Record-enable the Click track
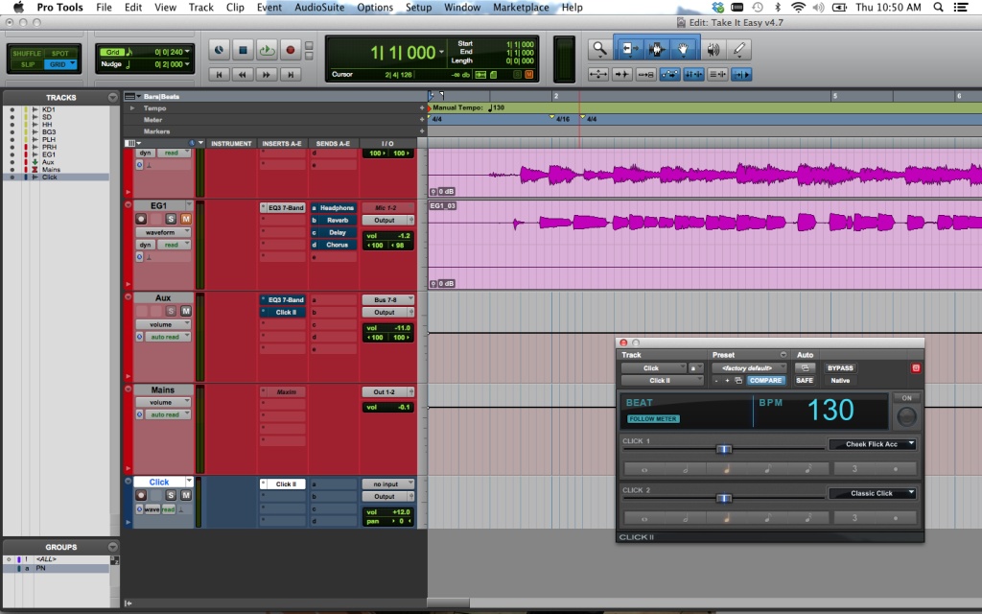 (141, 496)
